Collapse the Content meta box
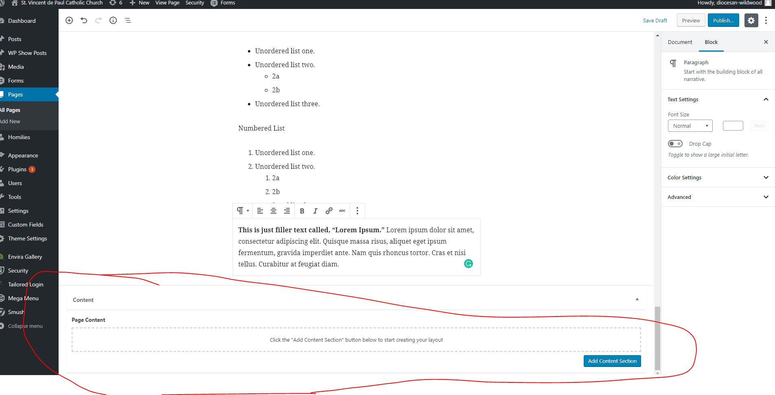 (x=637, y=299)
